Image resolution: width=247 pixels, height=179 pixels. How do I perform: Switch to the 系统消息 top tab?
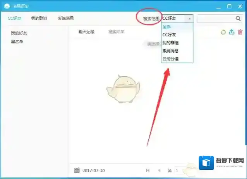(66, 18)
